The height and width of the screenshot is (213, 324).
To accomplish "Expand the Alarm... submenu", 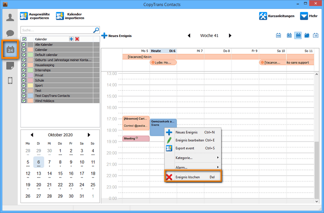I will [193, 167].
